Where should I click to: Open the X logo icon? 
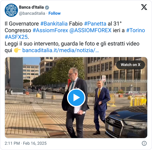144,7
